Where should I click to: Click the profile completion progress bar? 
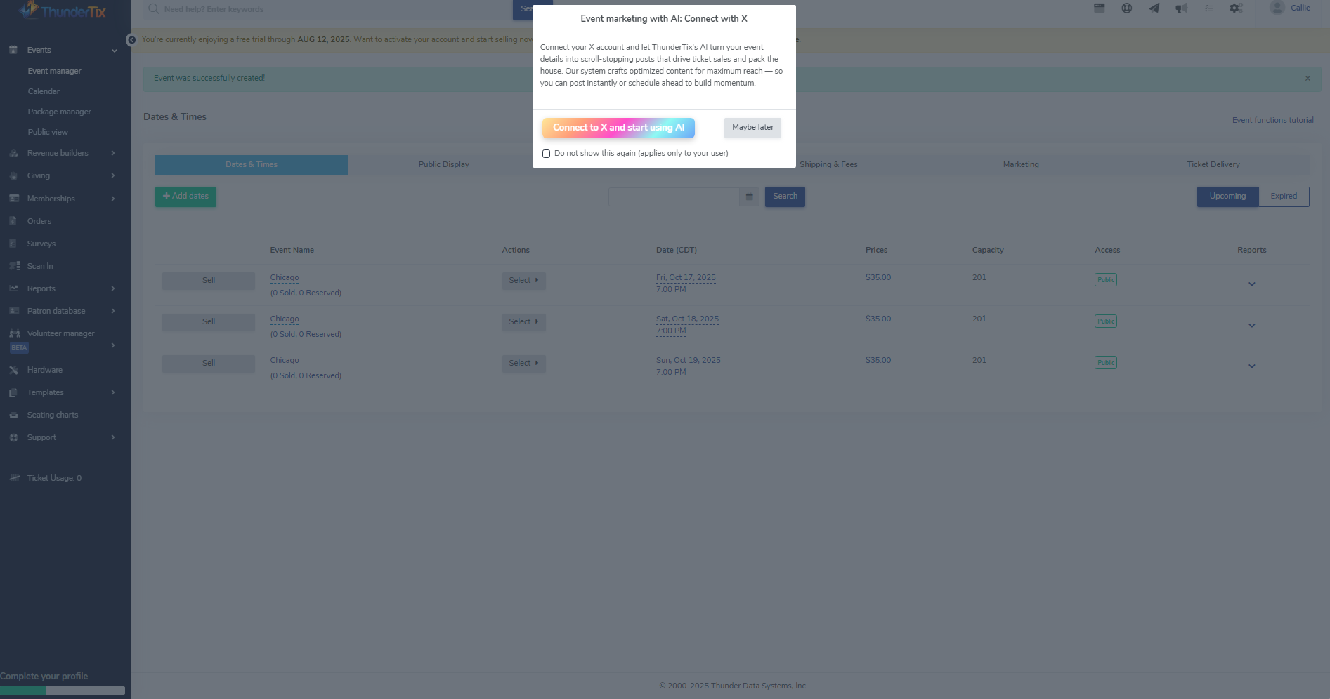pos(63,691)
